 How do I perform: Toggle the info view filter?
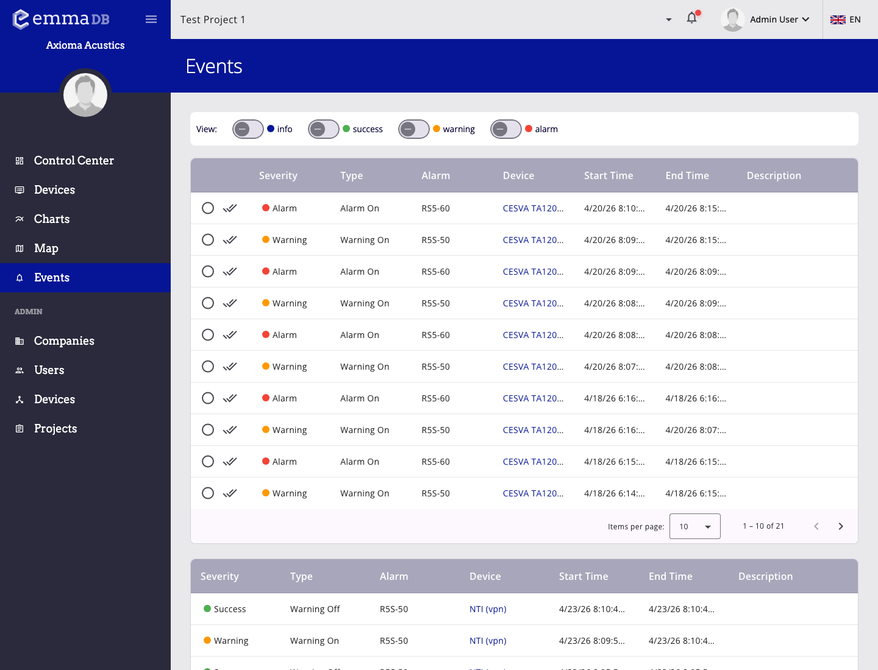click(x=248, y=129)
